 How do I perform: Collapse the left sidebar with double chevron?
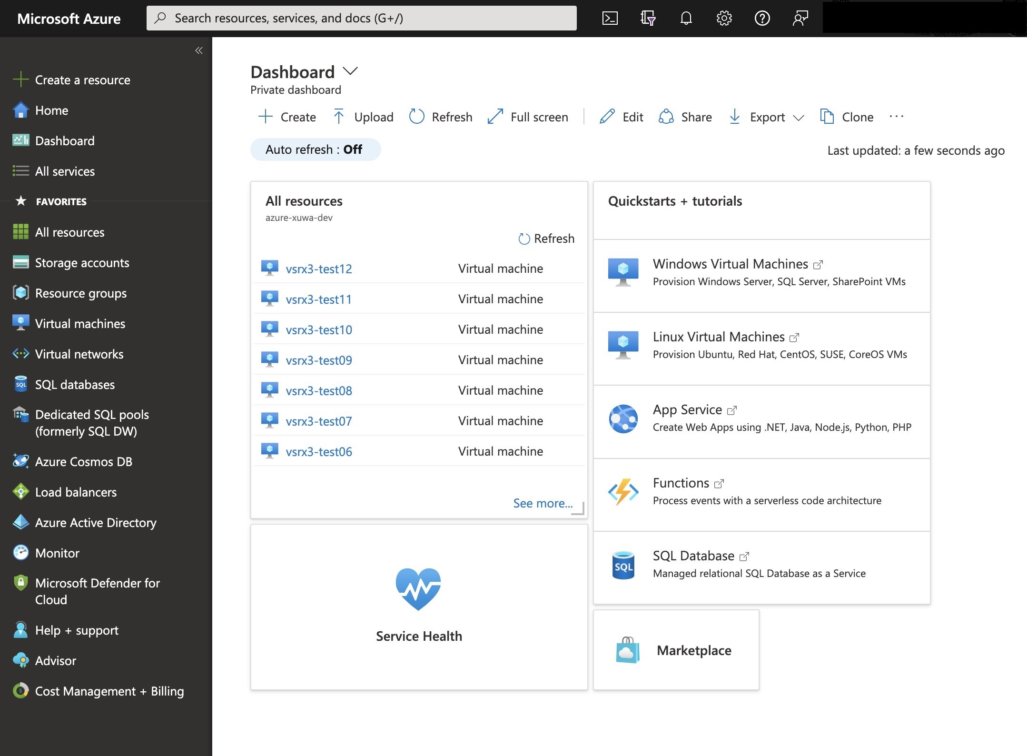(x=199, y=50)
